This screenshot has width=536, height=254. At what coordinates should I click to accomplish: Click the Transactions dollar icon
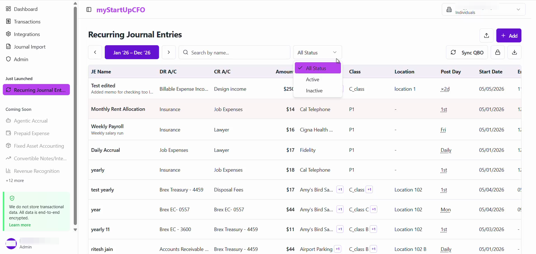click(8, 21)
